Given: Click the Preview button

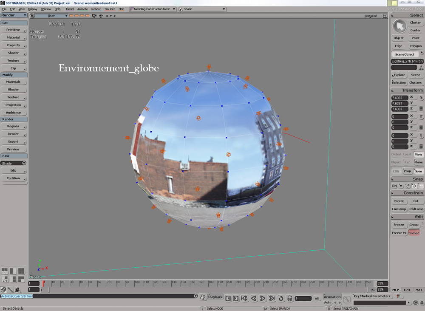Looking at the screenshot, I should tap(13, 149).
